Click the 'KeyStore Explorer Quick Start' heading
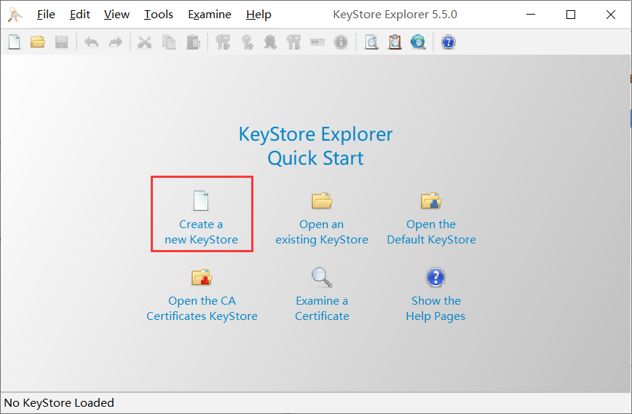632x414 pixels. [x=315, y=146]
